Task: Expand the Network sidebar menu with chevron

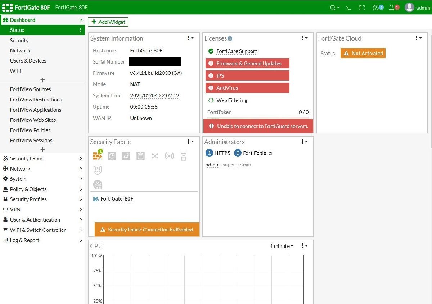Action: [x=81, y=169]
